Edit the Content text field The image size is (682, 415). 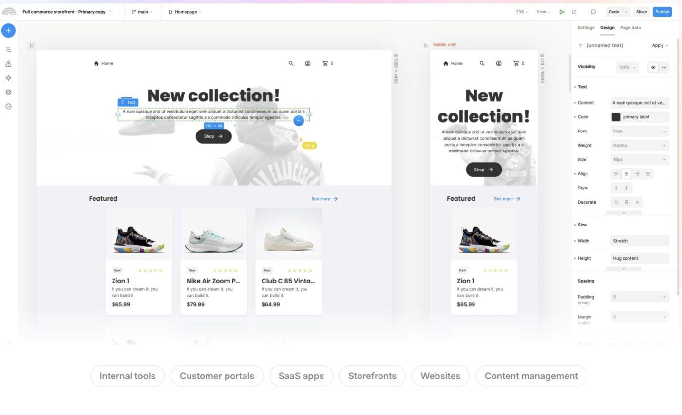(x=640, y=103)
